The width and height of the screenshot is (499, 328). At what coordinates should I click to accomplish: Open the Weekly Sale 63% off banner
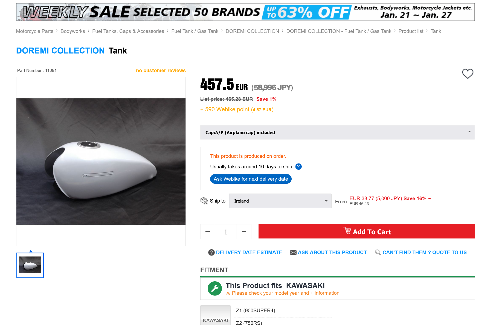coord(245,12)
